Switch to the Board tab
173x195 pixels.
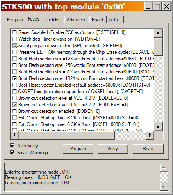tap(98, 20)
